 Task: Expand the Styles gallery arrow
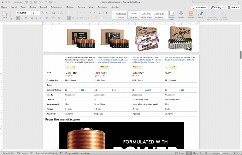click(167, 15)
